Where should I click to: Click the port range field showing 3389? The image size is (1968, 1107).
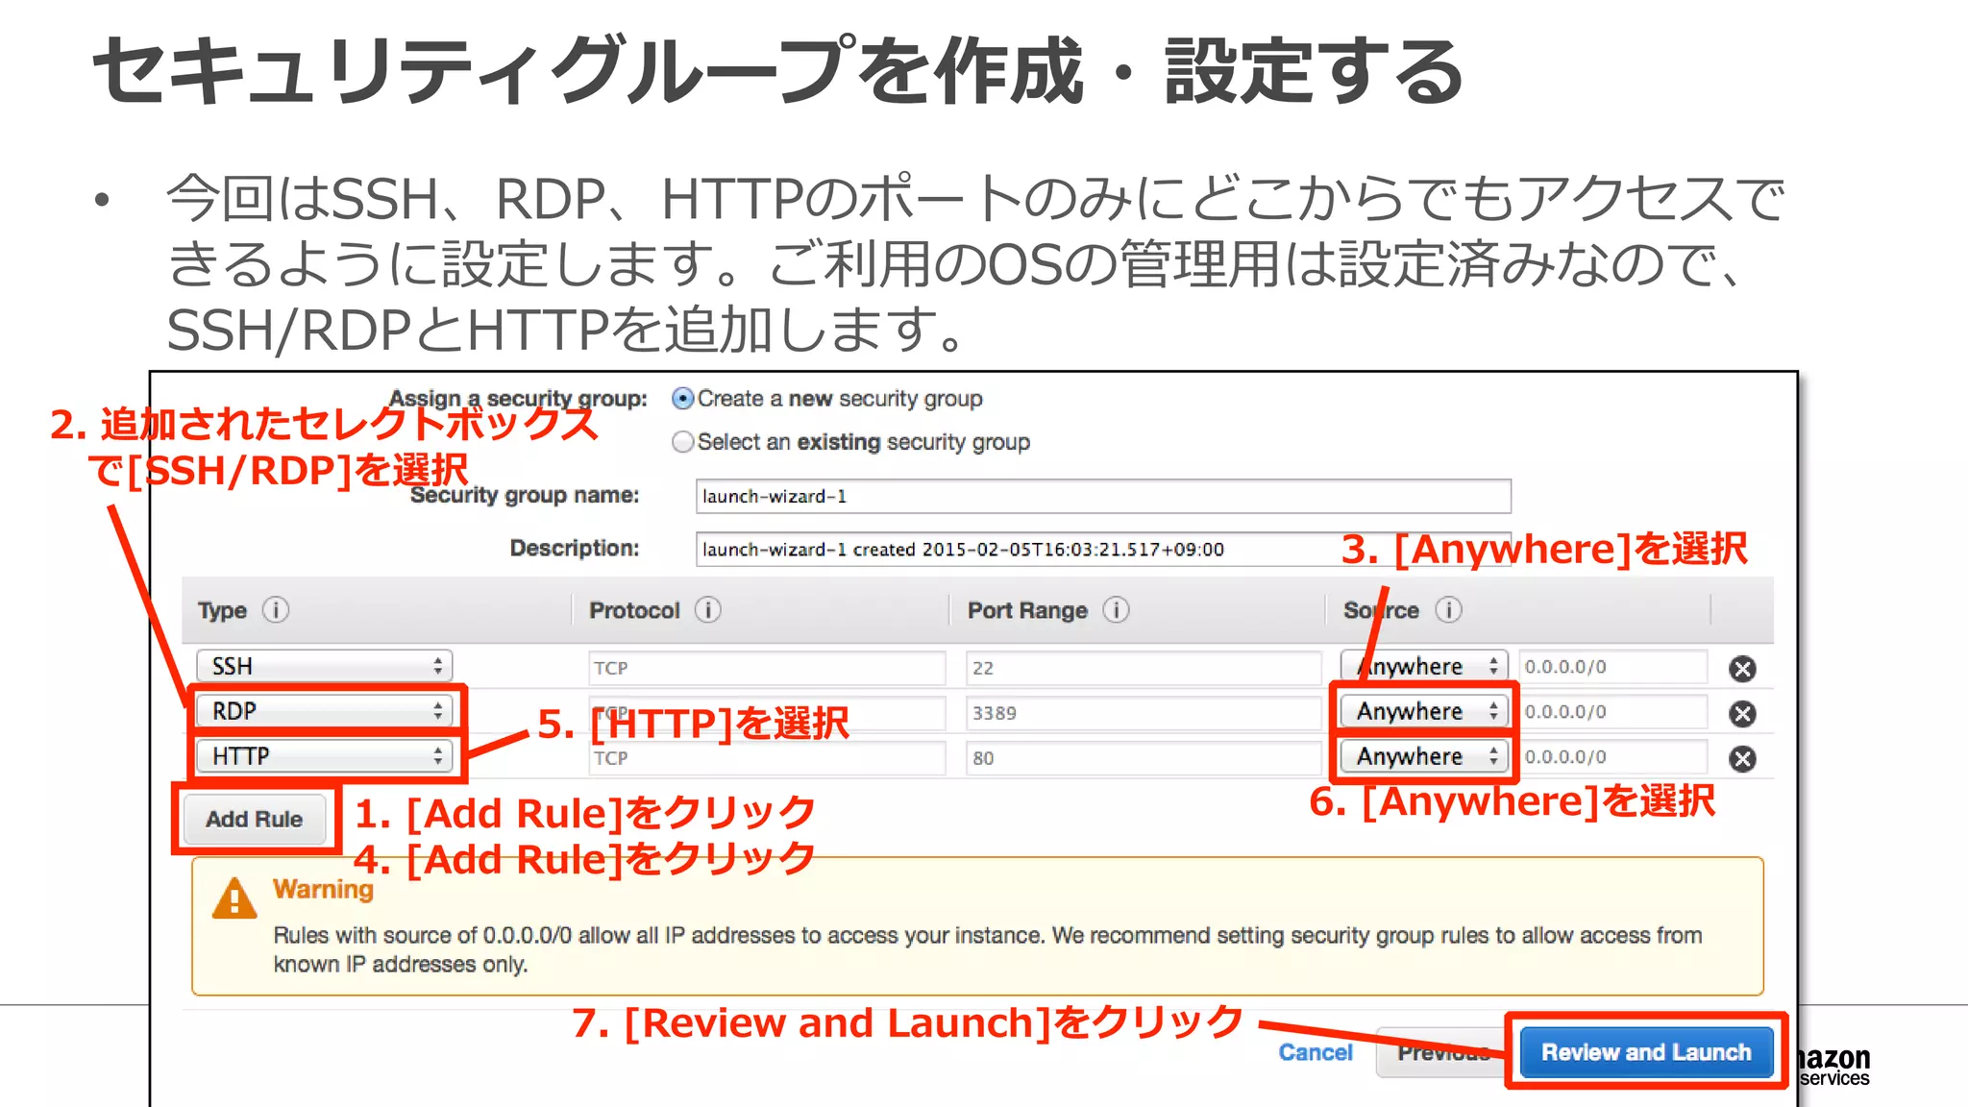1144,713
